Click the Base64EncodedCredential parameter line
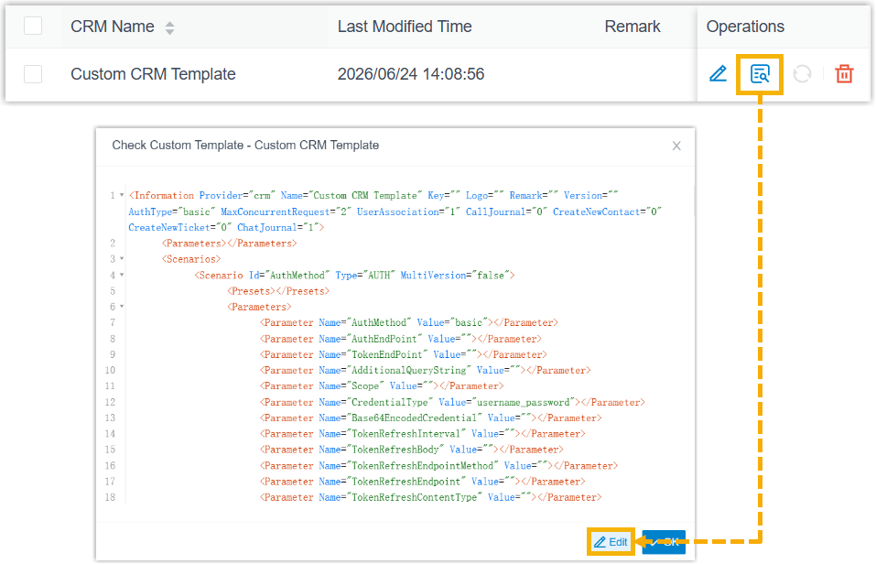This screenshot has width=876, height=564. [431, 418]
